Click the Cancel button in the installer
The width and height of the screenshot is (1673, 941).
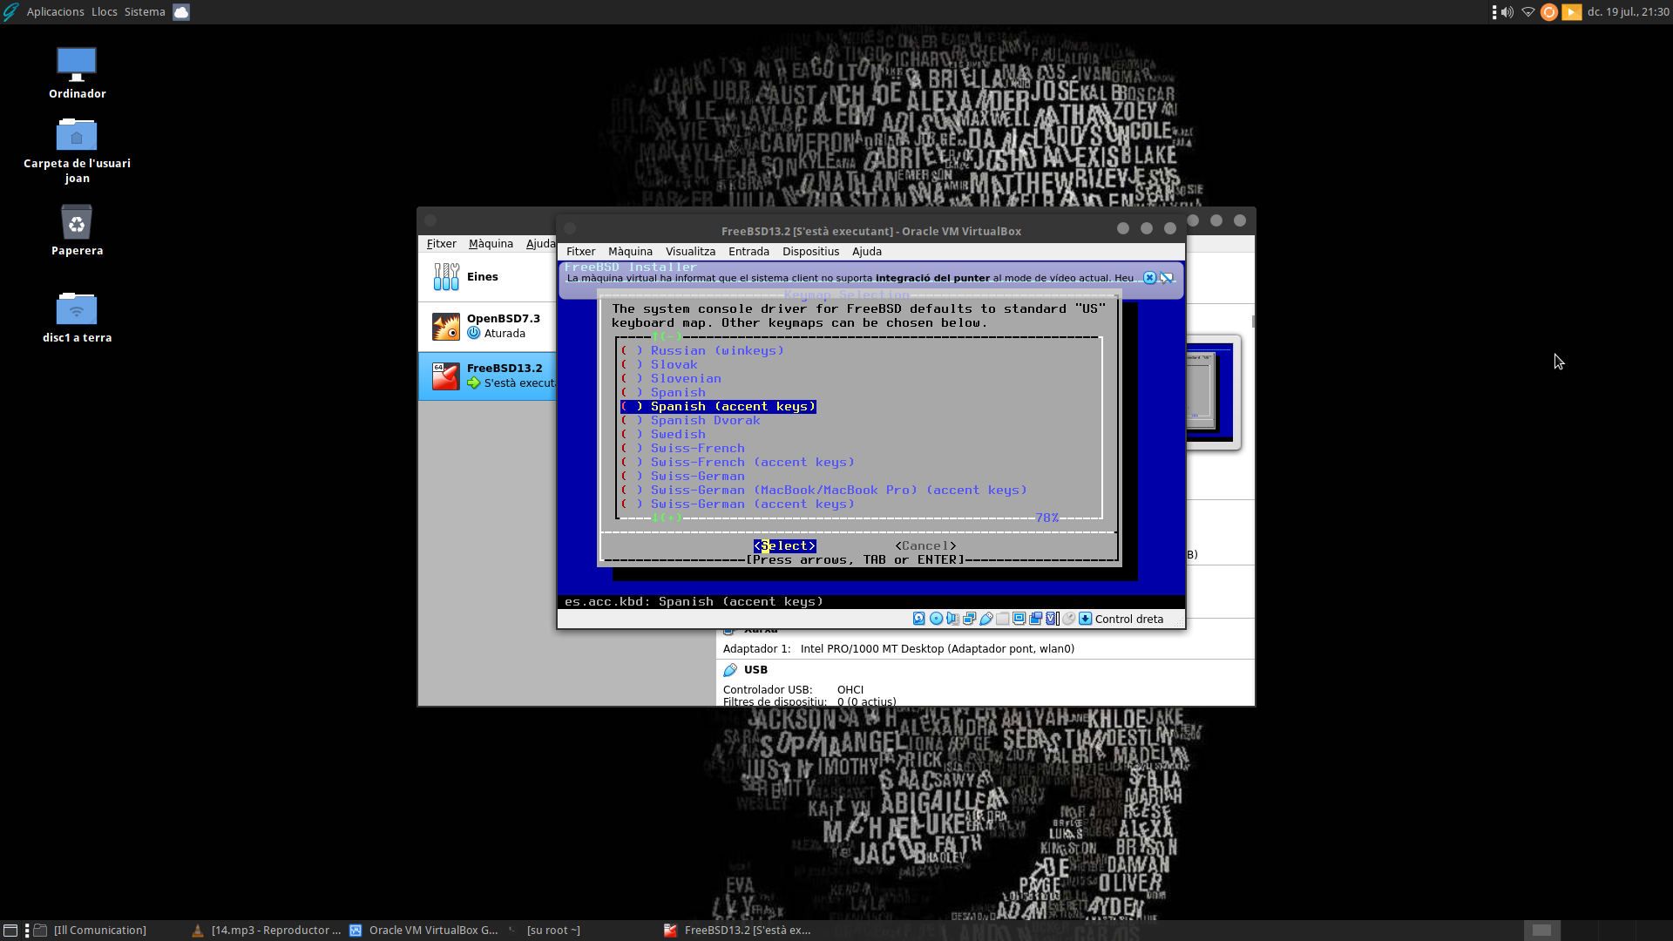(x=925, y=546)
